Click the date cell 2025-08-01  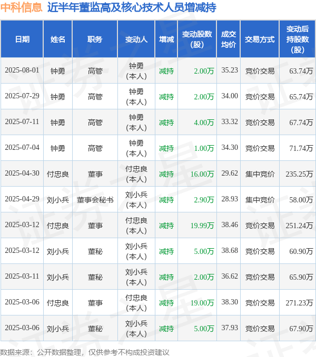click(x=22, y=70)
